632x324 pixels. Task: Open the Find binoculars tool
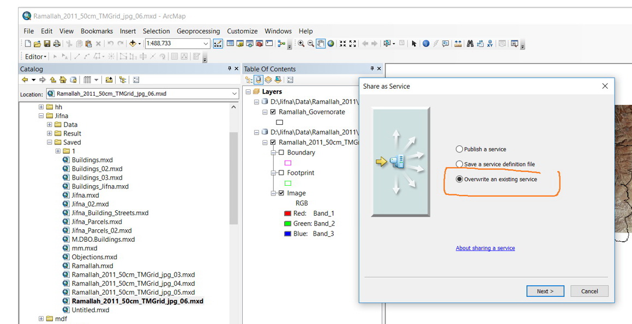click(470, 44)
